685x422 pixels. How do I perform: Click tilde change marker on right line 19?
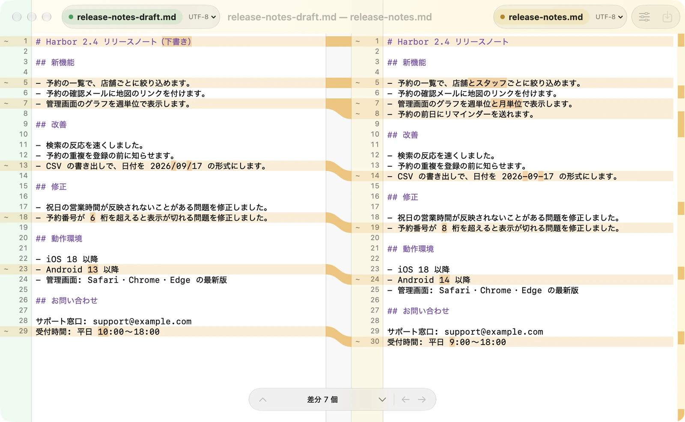[357, 228]
